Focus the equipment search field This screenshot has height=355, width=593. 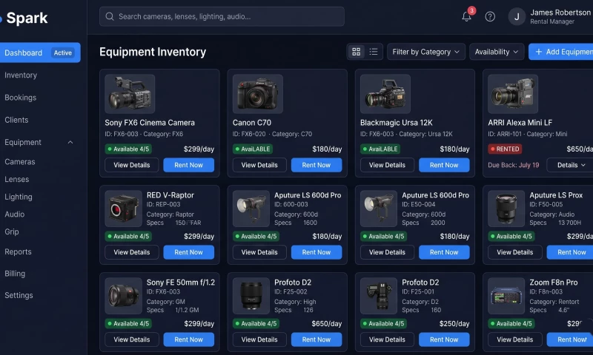[x=222, y=16]
